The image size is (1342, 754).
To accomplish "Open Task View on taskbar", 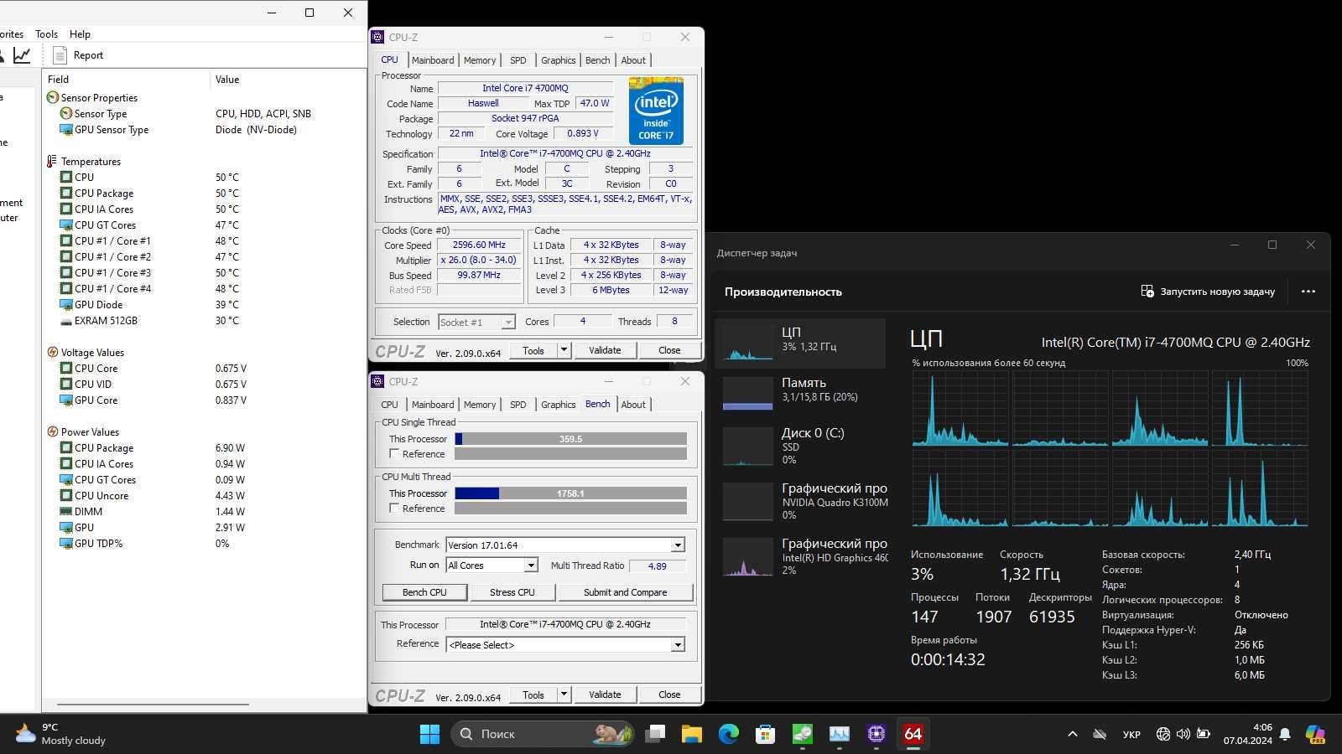I will pyautogui.click(x=655, y=734).
